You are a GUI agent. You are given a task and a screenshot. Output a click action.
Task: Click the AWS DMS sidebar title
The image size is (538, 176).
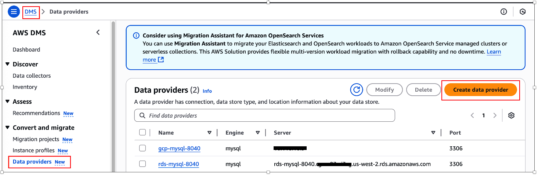29,33
